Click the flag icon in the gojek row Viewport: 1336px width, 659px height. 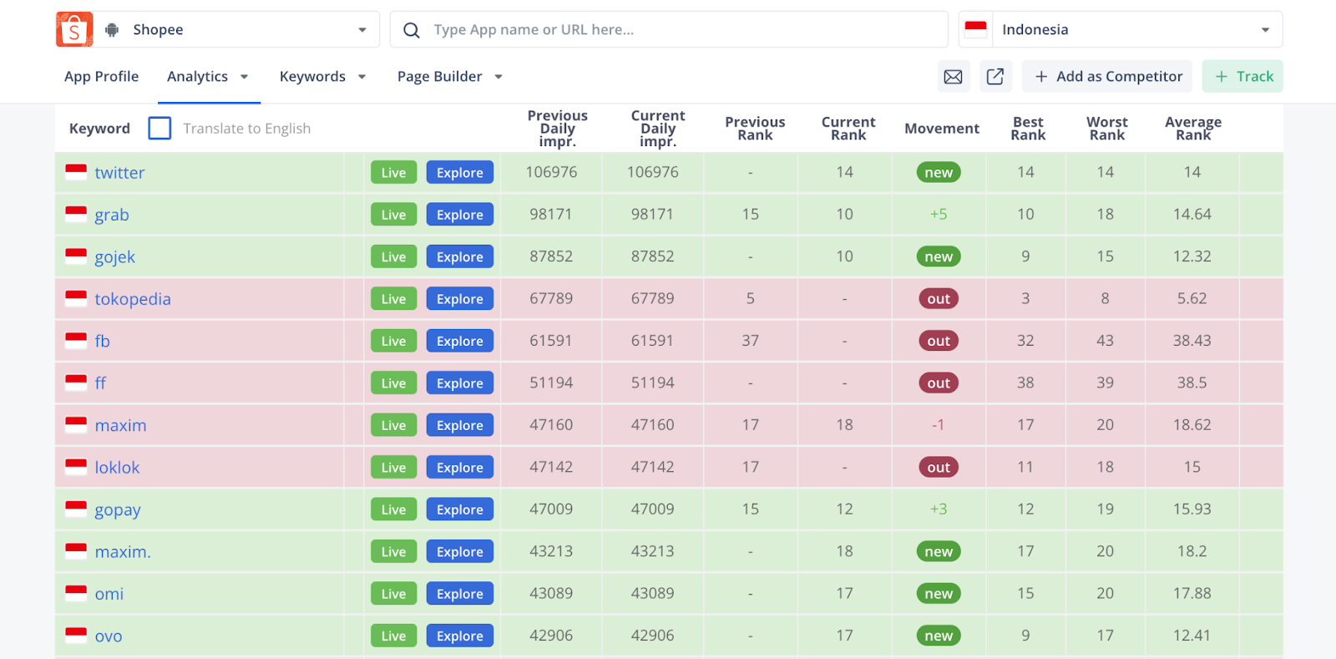76,256
